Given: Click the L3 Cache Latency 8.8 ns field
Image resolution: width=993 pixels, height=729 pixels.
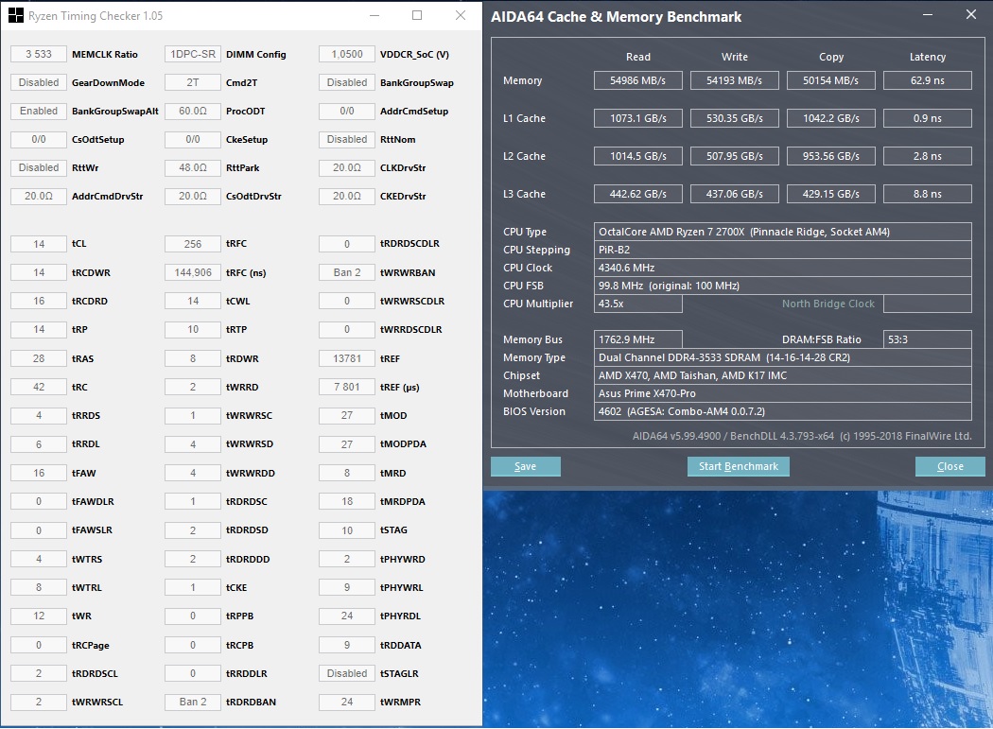Looking at the screenshot, I should 927,194.
